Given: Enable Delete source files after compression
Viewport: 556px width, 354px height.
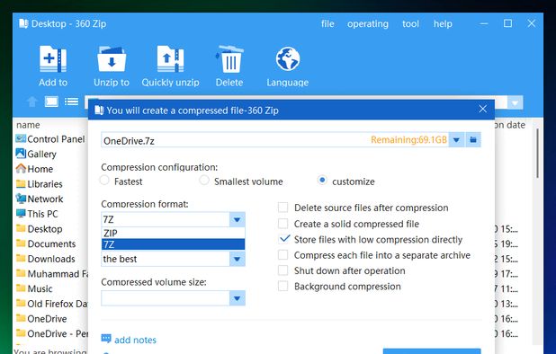Looking at the screenshot, I should pos(283,208).
